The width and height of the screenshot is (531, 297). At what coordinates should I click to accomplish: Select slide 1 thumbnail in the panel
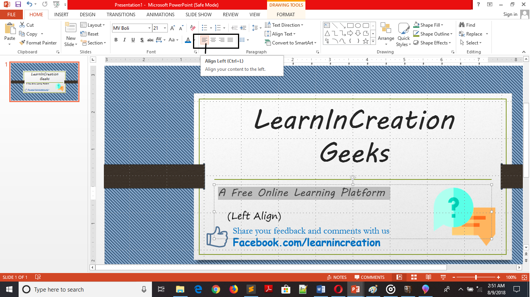point(44,82)
